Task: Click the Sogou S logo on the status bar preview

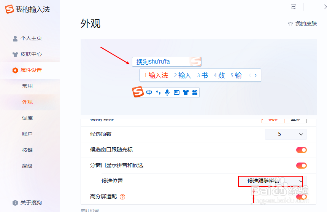Action: pyautogui.click(x=138, y=92)
